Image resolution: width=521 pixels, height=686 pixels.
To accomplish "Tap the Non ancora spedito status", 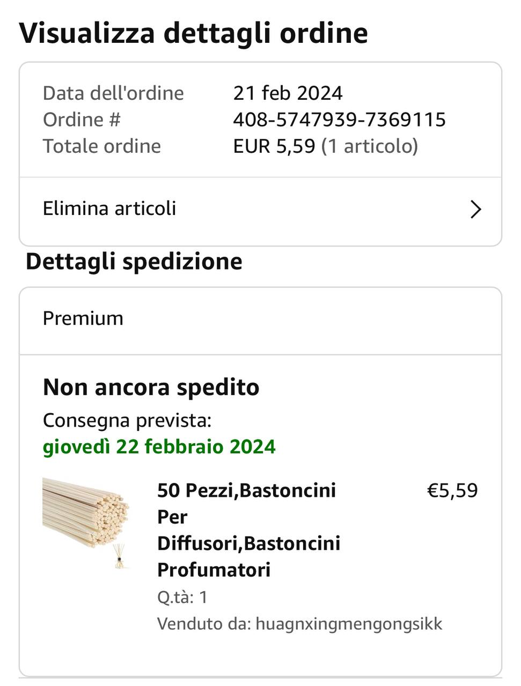I will tap(151, 387).
